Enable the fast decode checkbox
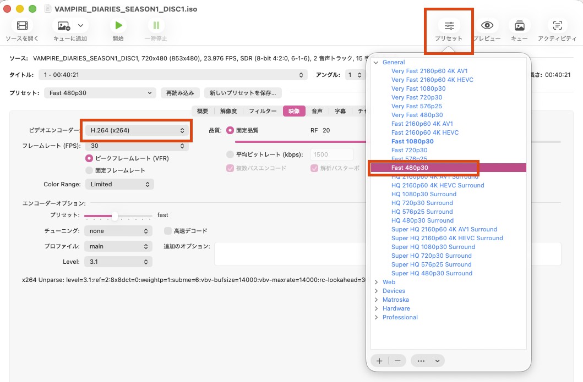Image resolution: width=583 pixels, height=382 pixels. 168,231
